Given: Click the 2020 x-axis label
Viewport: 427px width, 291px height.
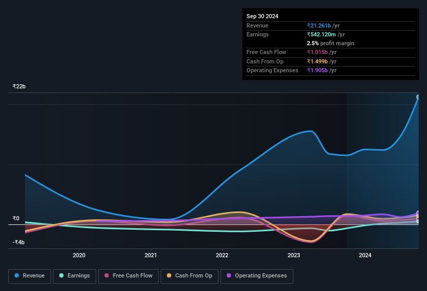Looking at the screenshot, I should pos(79,255).
